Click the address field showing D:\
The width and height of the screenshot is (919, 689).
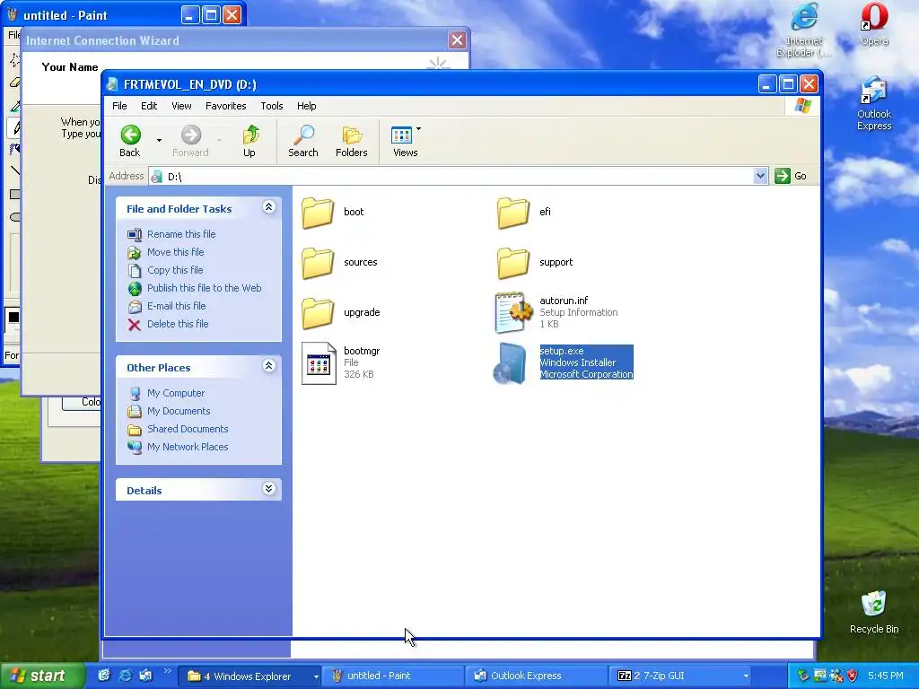pyautogui.click(x=451, y=177)
